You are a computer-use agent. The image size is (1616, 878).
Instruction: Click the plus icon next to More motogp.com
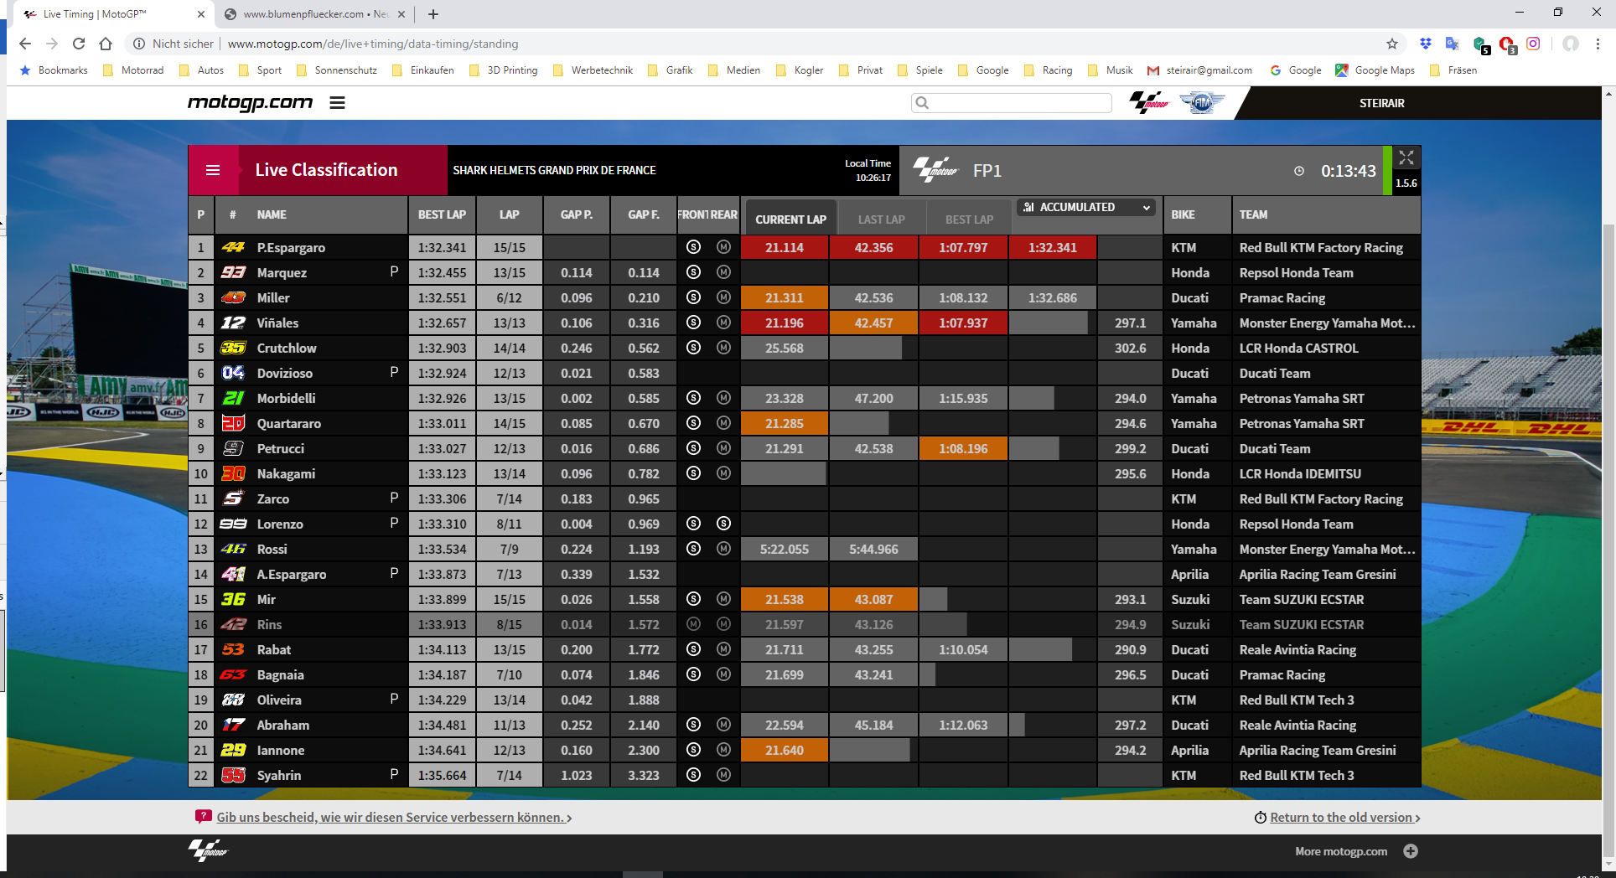(1411, 851)
